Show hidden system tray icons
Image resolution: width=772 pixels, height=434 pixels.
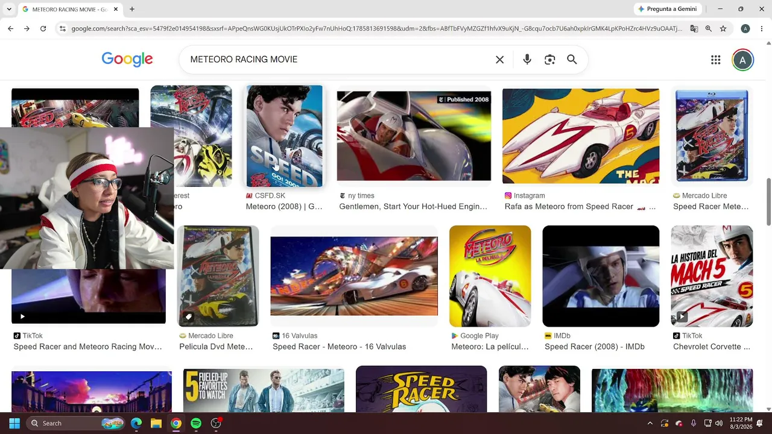pos(650,423)
